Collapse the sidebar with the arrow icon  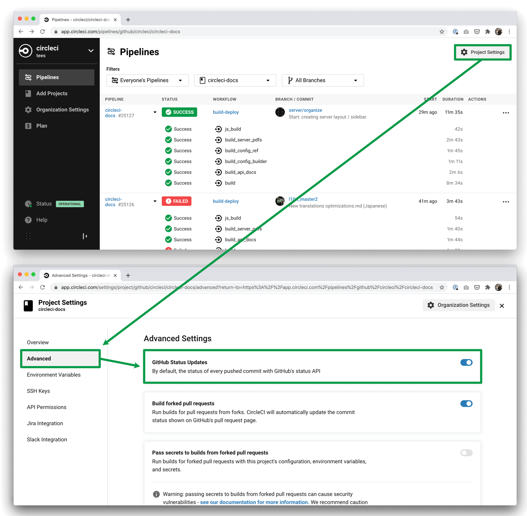pos(85,236)
